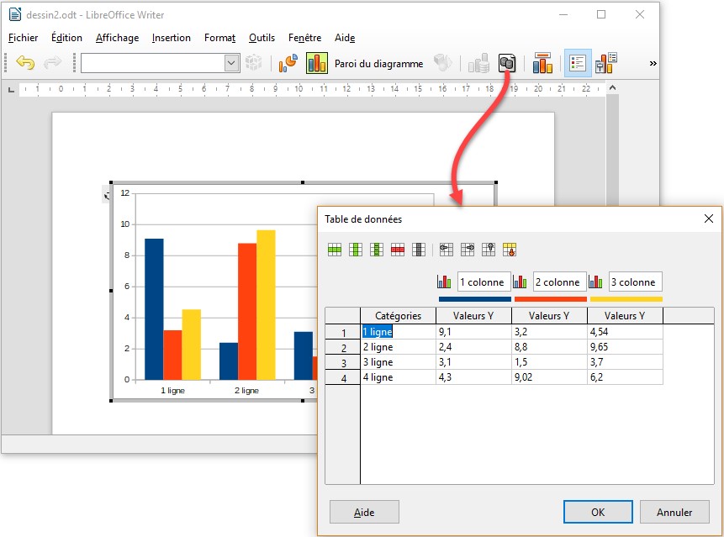Click the Insert Series column icon
Screen dimensions: 724x537
[356, 250]
